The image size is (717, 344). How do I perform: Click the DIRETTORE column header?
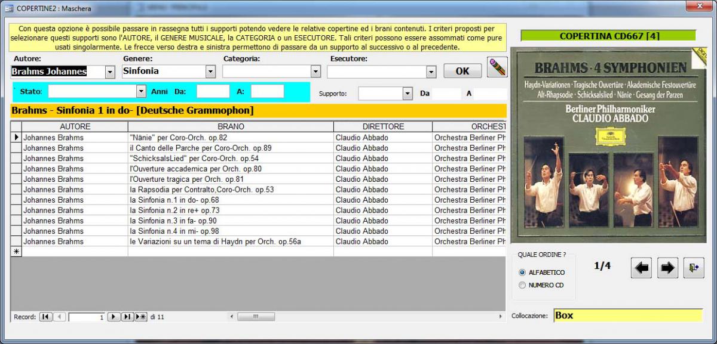(x=383, y=126)
